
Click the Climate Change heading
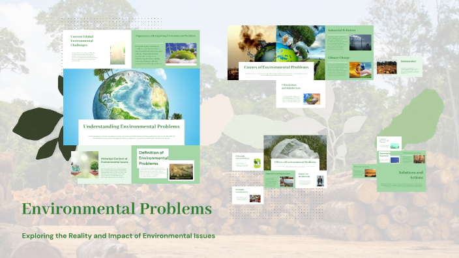point(338,57)
